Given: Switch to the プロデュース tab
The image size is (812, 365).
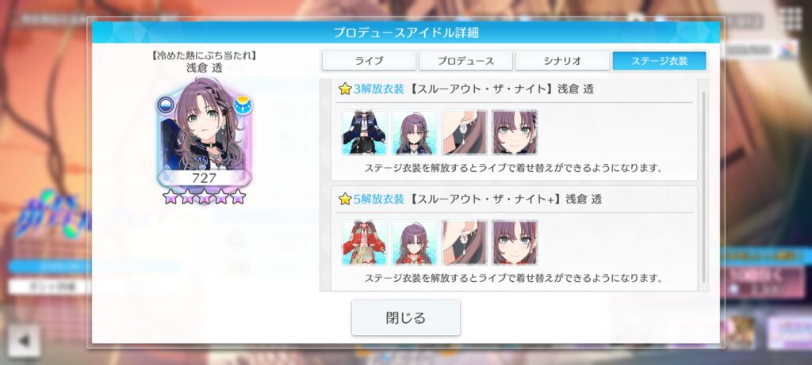Looking at the screenshot, I should (x=465, y=61).
